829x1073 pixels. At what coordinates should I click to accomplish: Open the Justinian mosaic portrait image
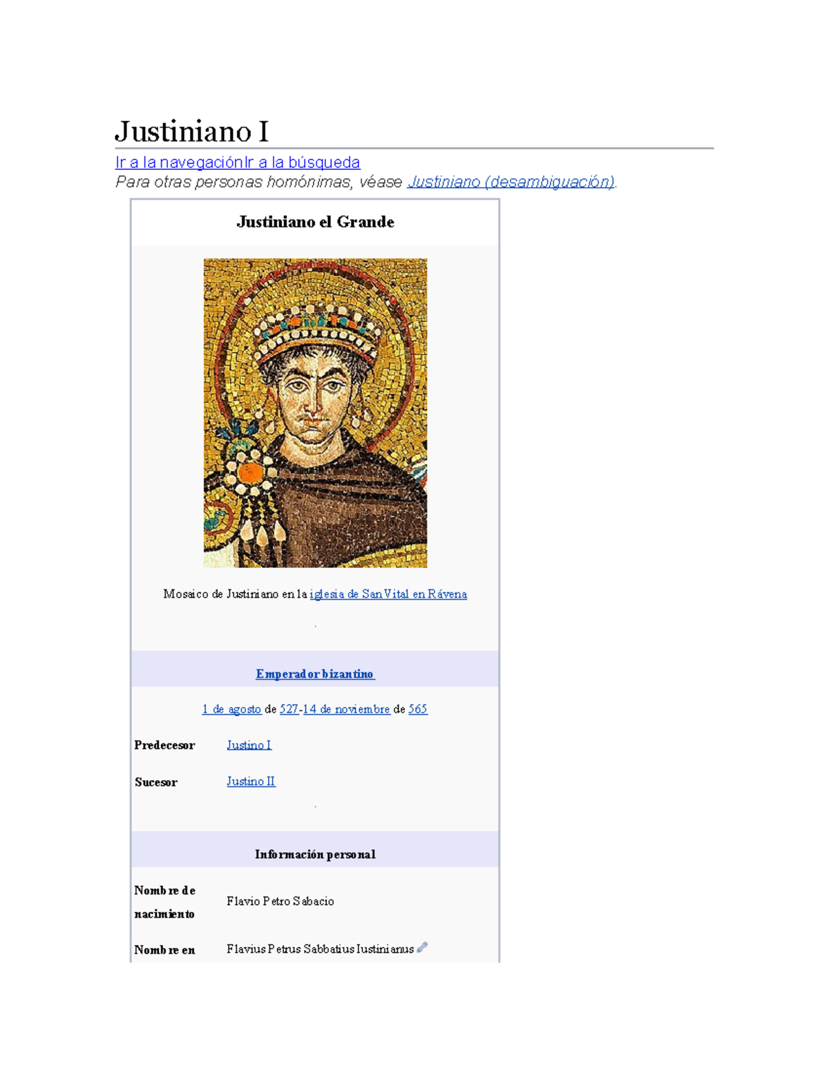pyautogui.click(x=315, y=412)
